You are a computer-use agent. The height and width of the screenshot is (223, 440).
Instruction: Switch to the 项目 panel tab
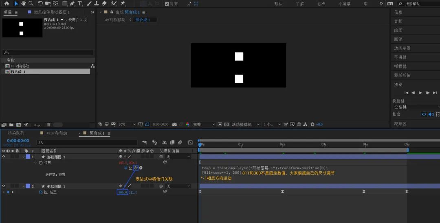click(8, 12)
